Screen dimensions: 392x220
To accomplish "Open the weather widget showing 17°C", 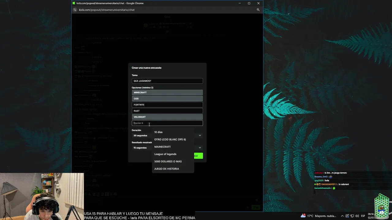I will pyautogui.click(x=318, y=216).
